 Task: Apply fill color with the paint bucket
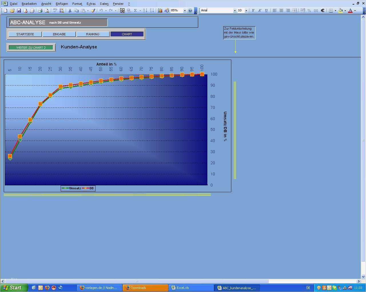coord(341,11)
